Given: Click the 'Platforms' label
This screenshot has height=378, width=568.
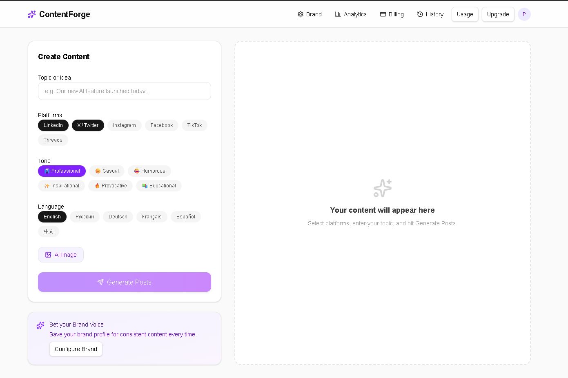Looking at the screenshot, I should [50, 115].
